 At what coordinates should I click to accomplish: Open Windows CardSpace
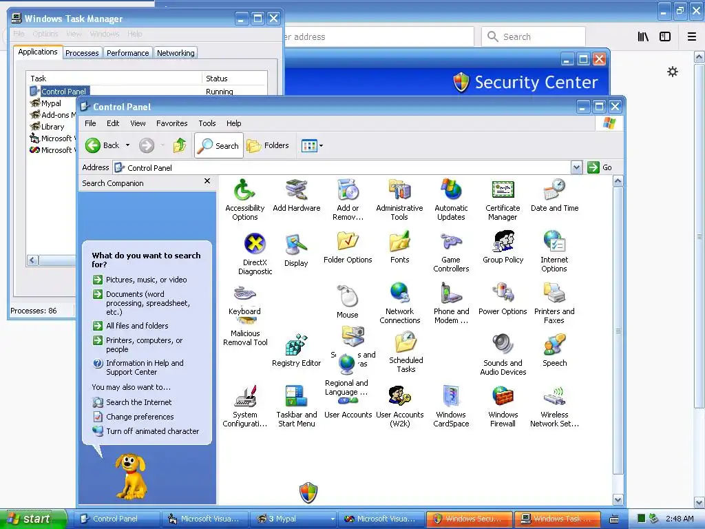click(x=451, y=406)
